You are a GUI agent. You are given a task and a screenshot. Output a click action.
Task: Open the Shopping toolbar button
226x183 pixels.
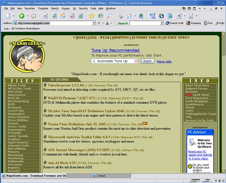tap(194, 23)
